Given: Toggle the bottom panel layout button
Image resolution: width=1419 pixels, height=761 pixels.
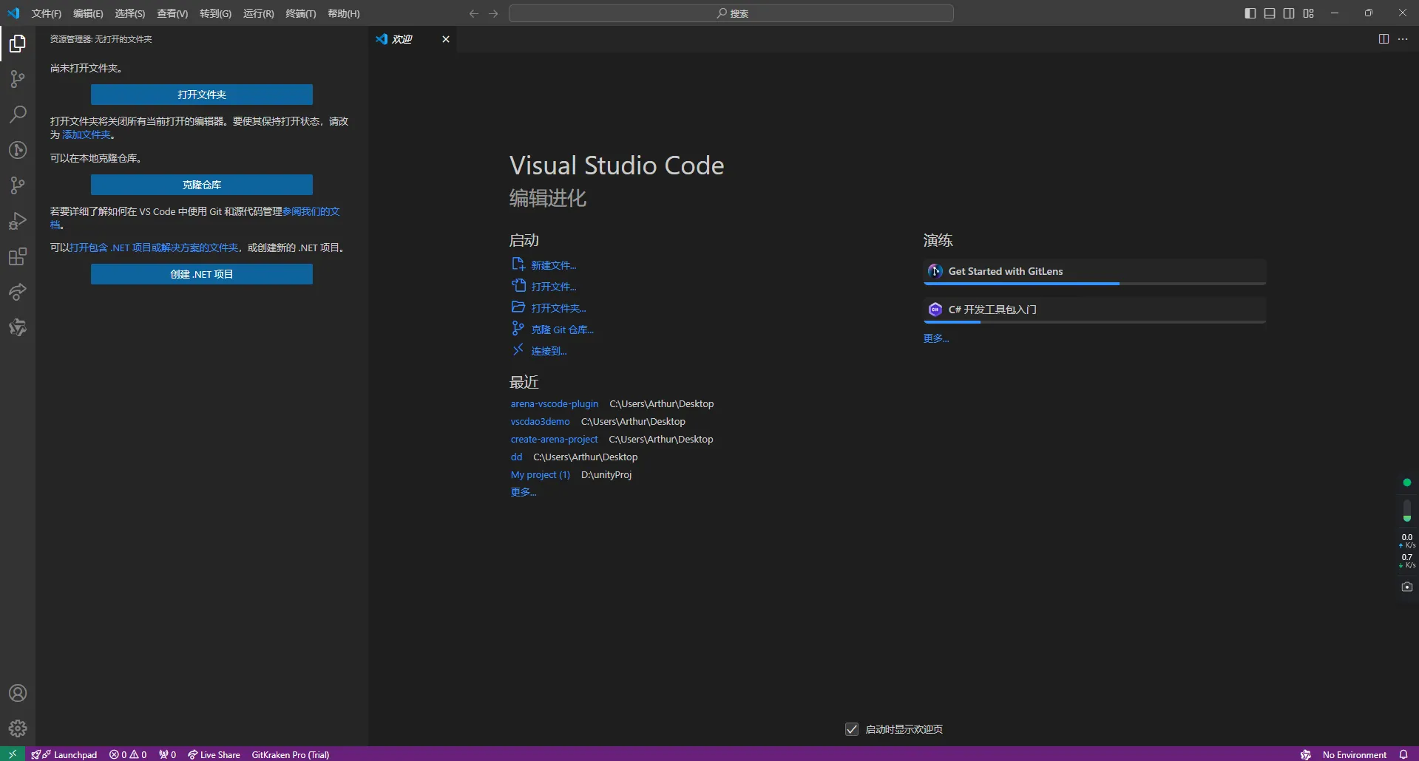Looking at the screenshot, I should (x=1269, y=13).
